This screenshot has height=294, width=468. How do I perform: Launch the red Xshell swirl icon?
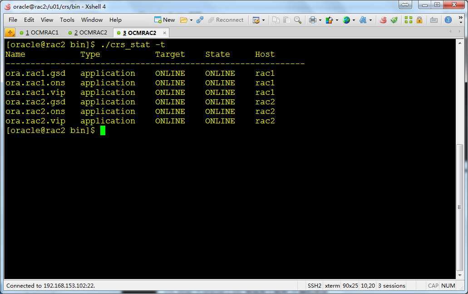(383, 20)
